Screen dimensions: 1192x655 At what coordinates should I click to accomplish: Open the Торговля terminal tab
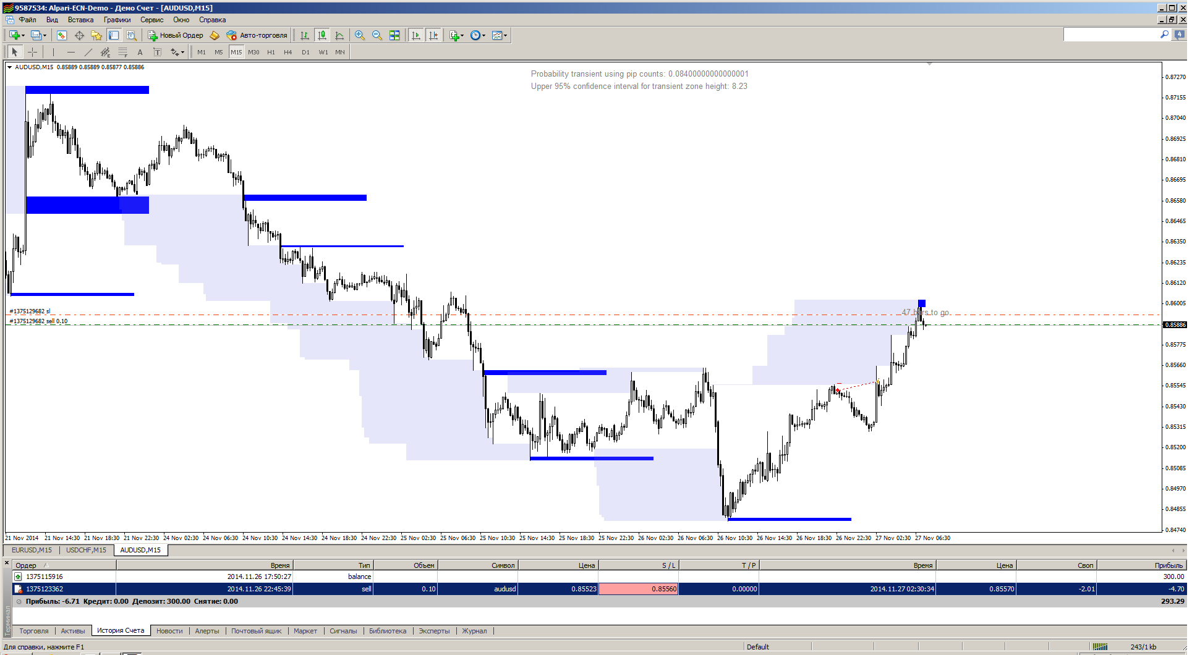click(34, 631)
